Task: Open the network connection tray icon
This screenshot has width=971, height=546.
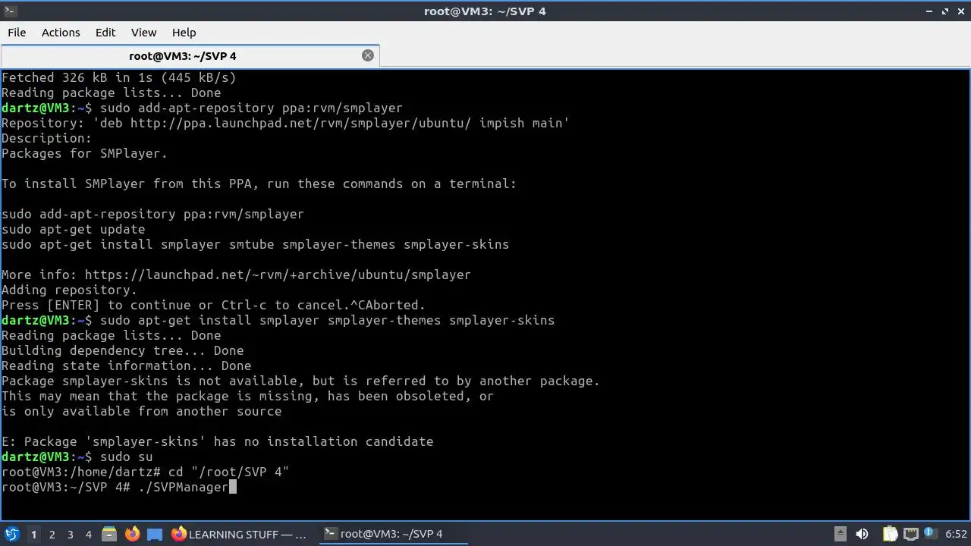Action: tap(910, 535)
